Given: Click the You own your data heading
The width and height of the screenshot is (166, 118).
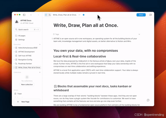Looking at the screenshot, I should coord(86,51).
